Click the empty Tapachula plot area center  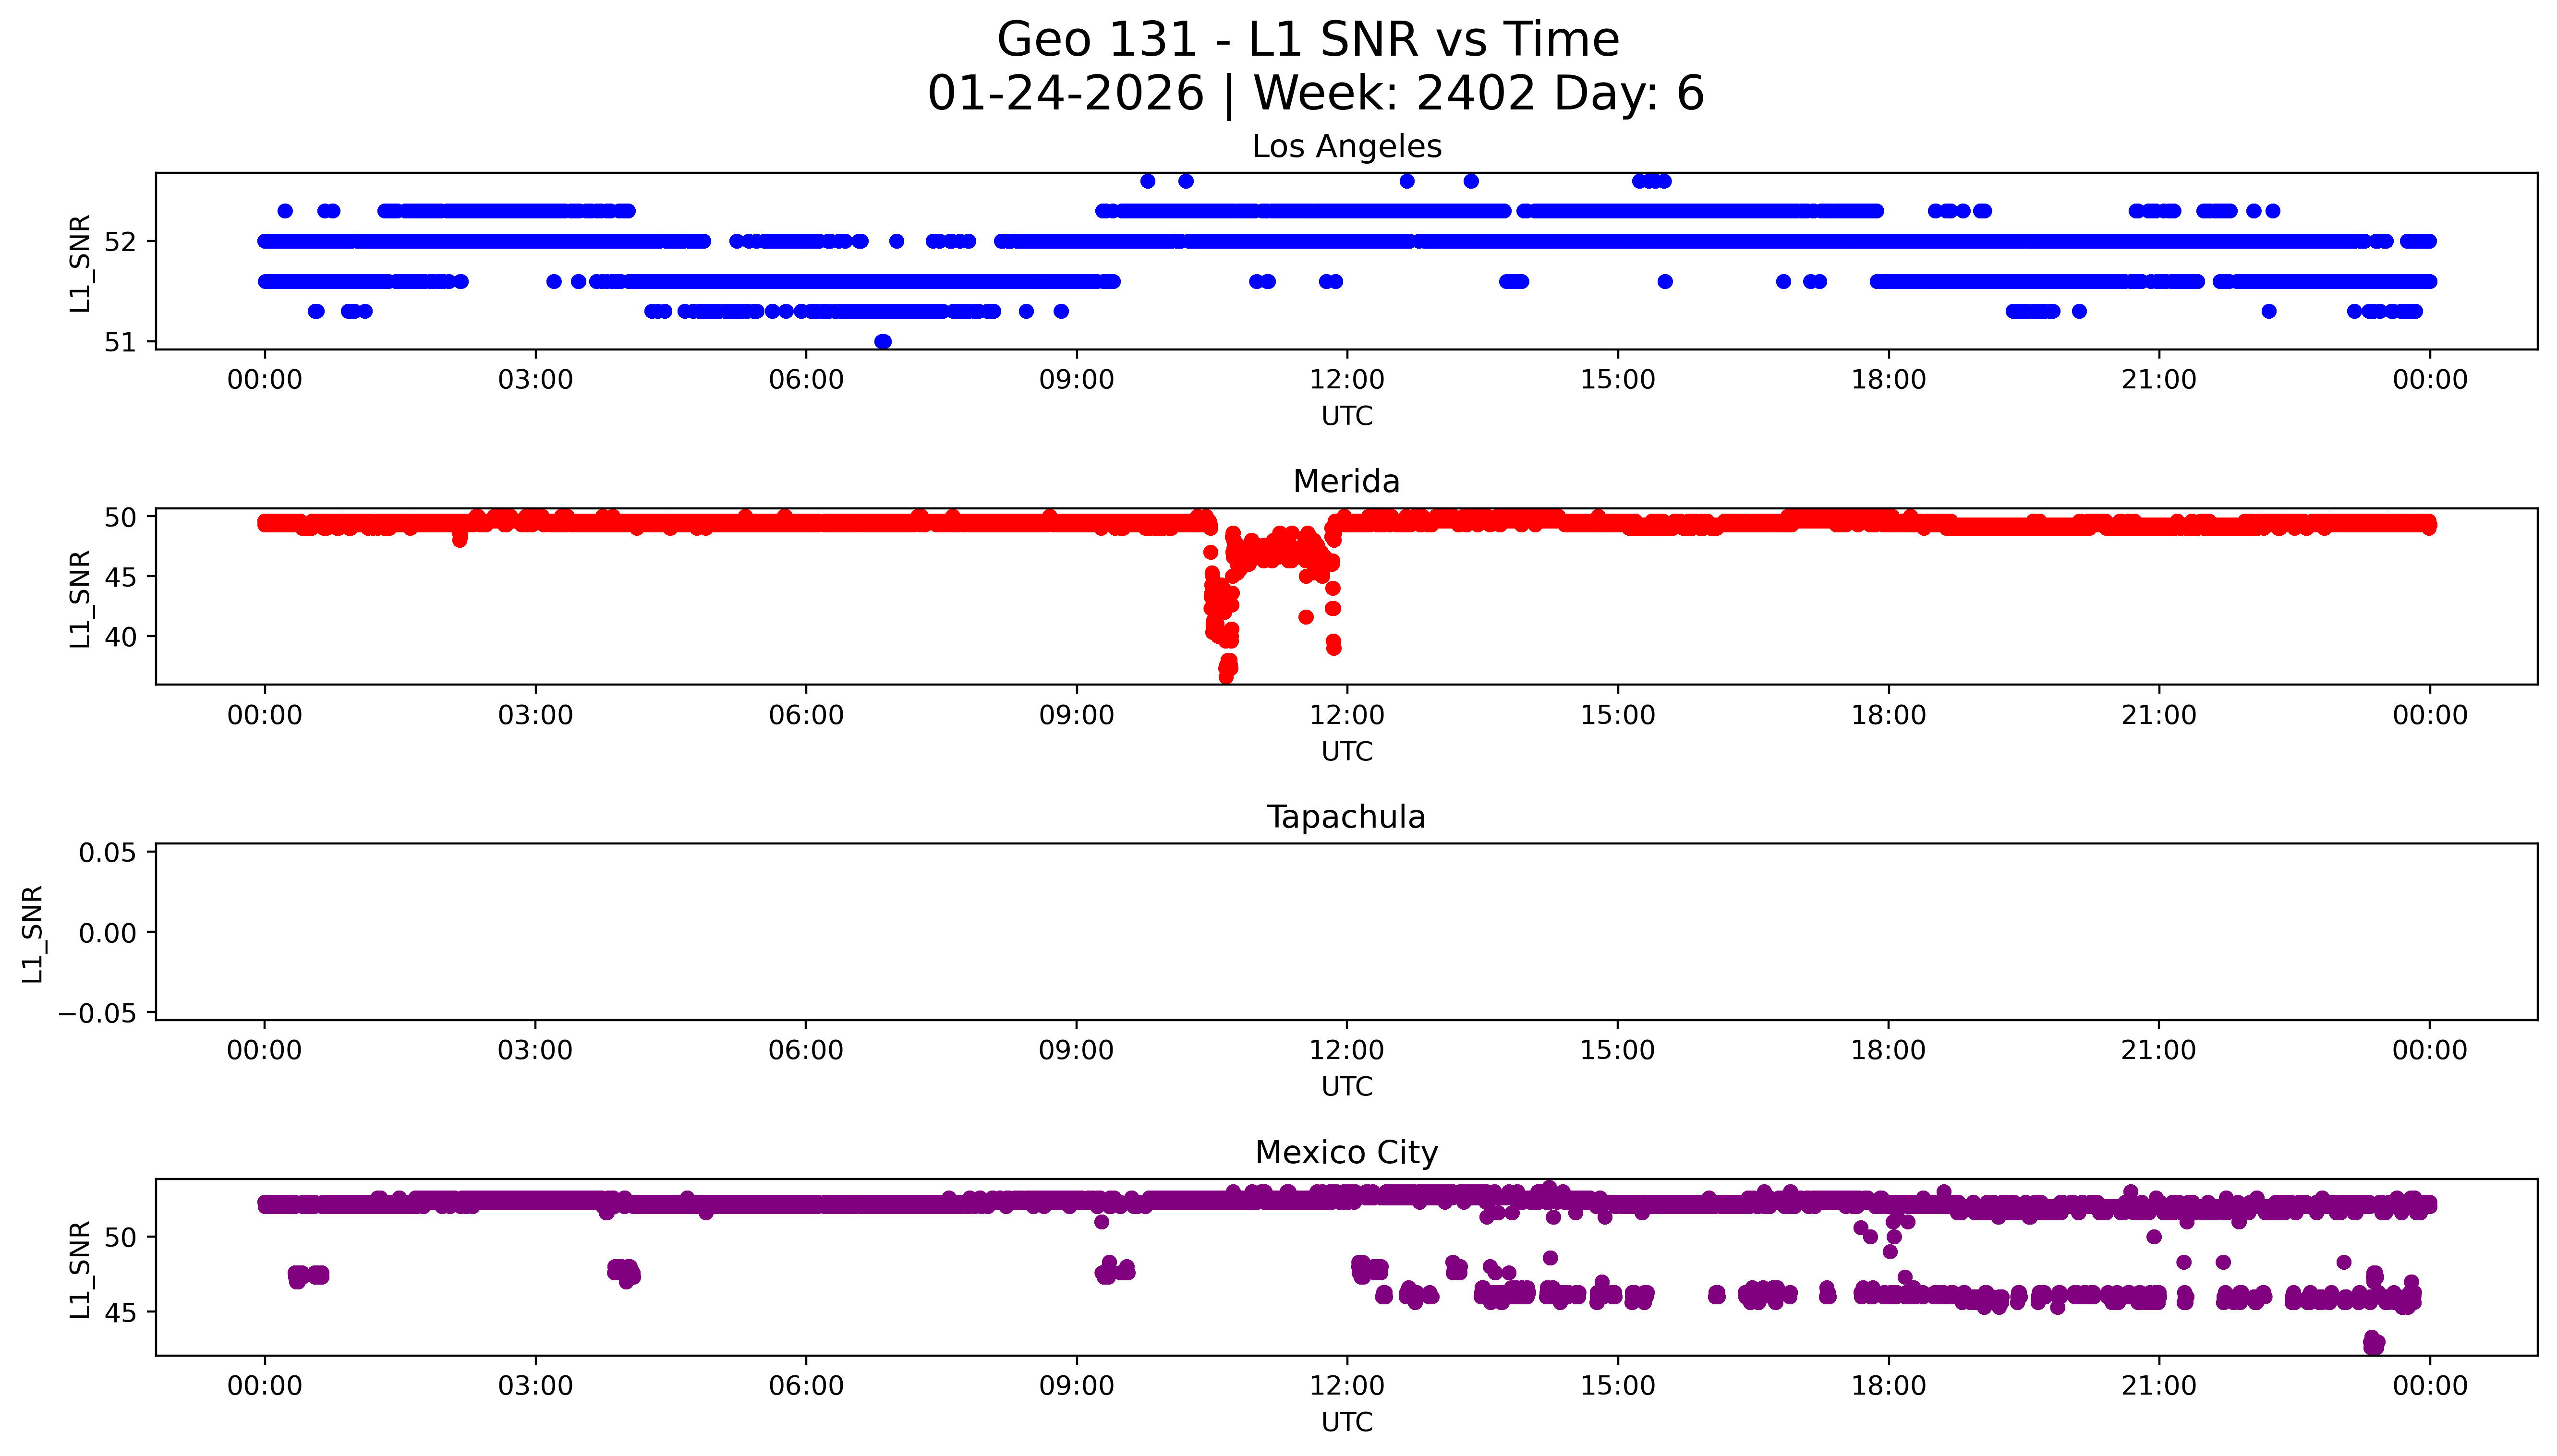tap(1346, 932)
